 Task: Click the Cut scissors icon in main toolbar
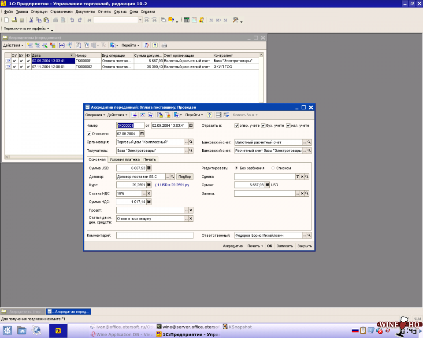tap(31, 20)
